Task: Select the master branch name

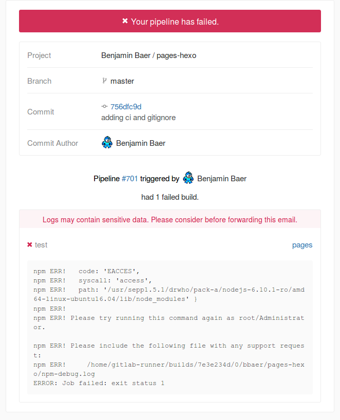Action: [x=122, y=81]
